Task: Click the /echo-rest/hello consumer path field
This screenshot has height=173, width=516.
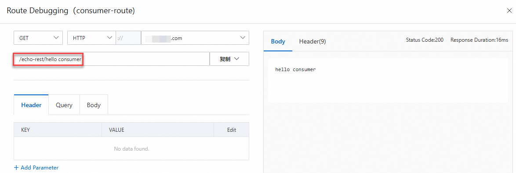Action: [x=112, y=59]
